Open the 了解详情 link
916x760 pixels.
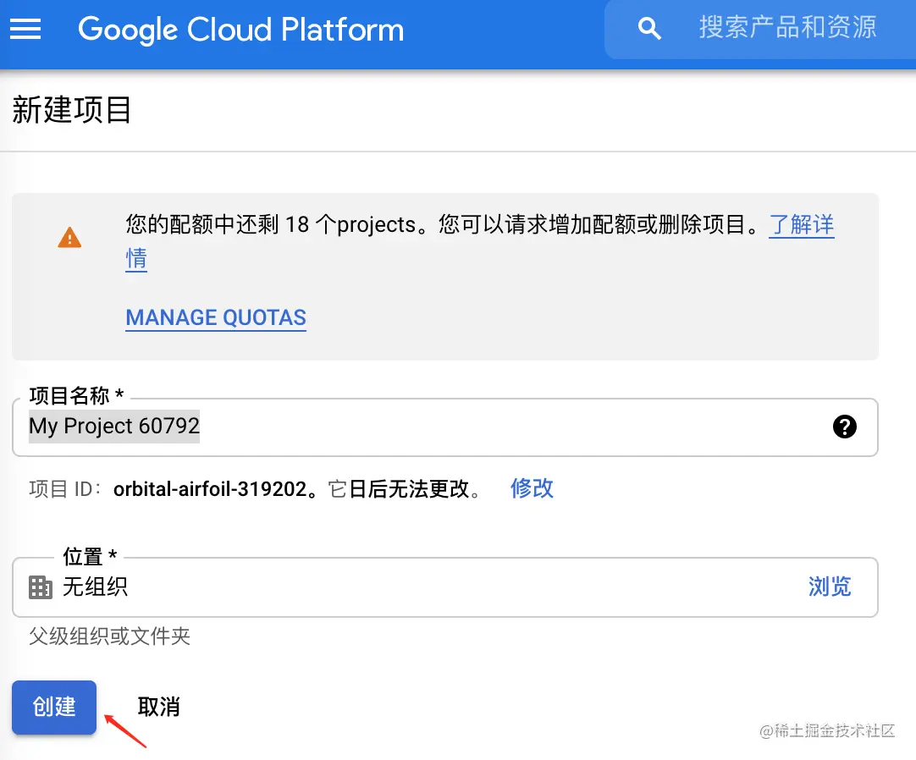[x=801, y=225]
